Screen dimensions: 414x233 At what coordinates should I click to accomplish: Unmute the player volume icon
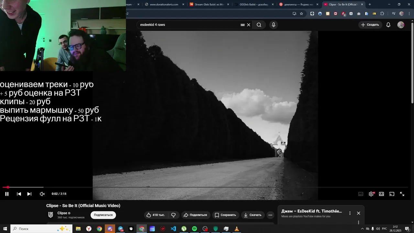pos(42,194)
